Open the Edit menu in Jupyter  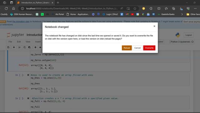click(19, 42)
